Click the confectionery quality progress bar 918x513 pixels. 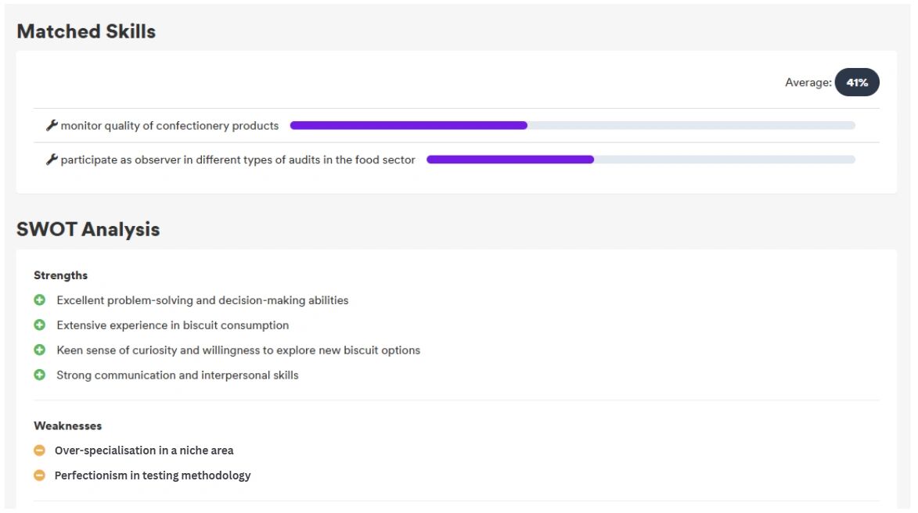572,125
